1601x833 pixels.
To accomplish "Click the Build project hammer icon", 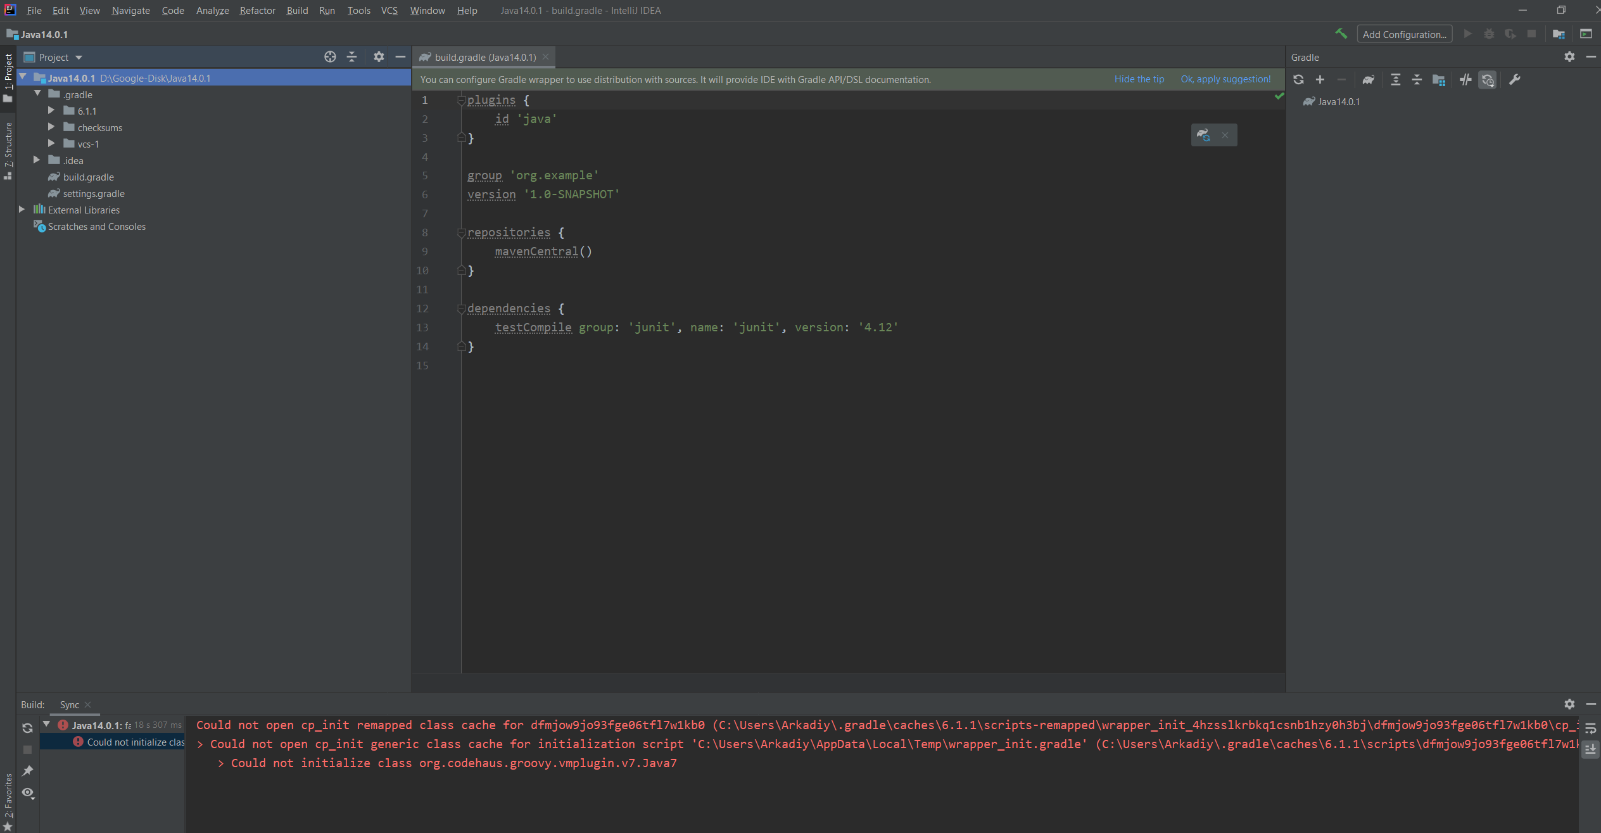I will pyautogui.click(x=1341, y=34).
